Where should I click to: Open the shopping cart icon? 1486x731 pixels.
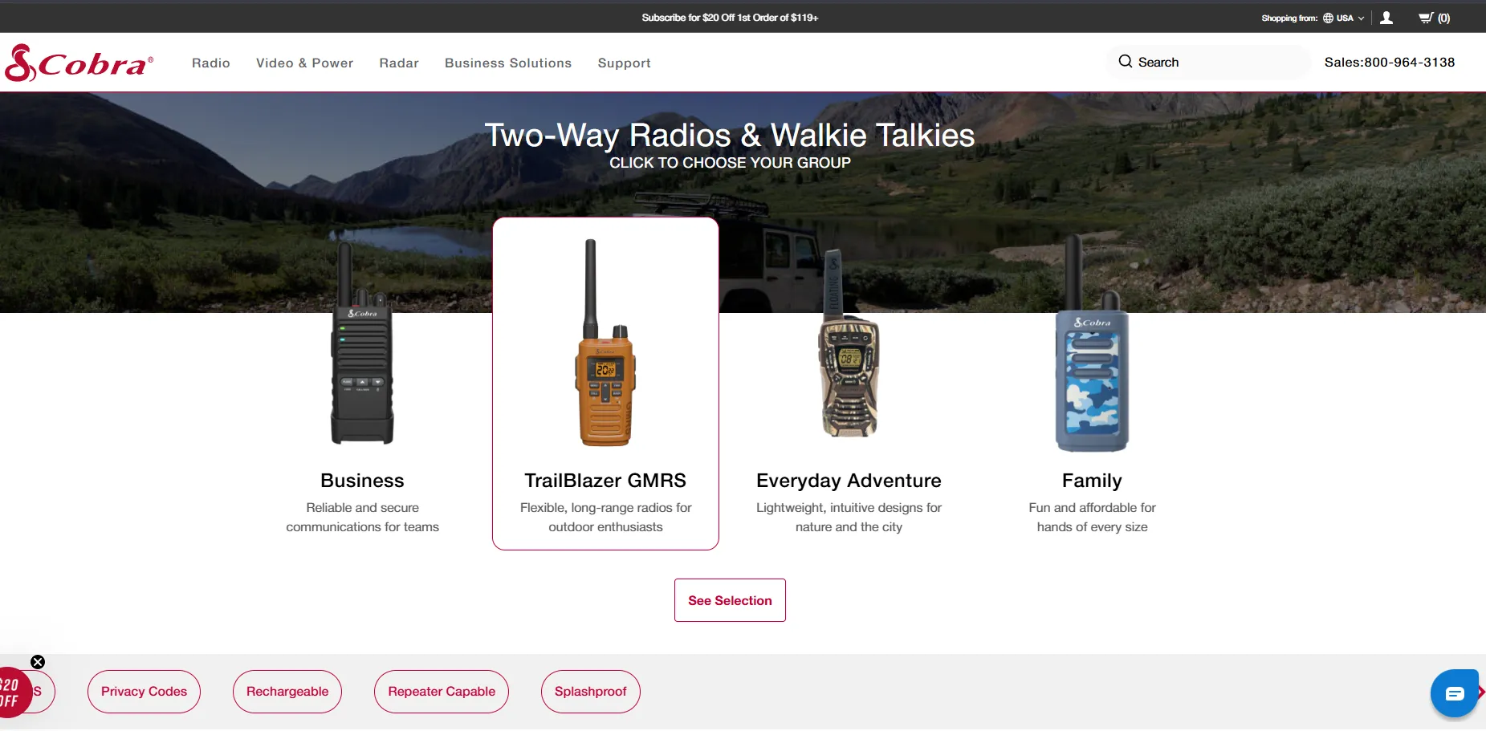coord(1426,18)
